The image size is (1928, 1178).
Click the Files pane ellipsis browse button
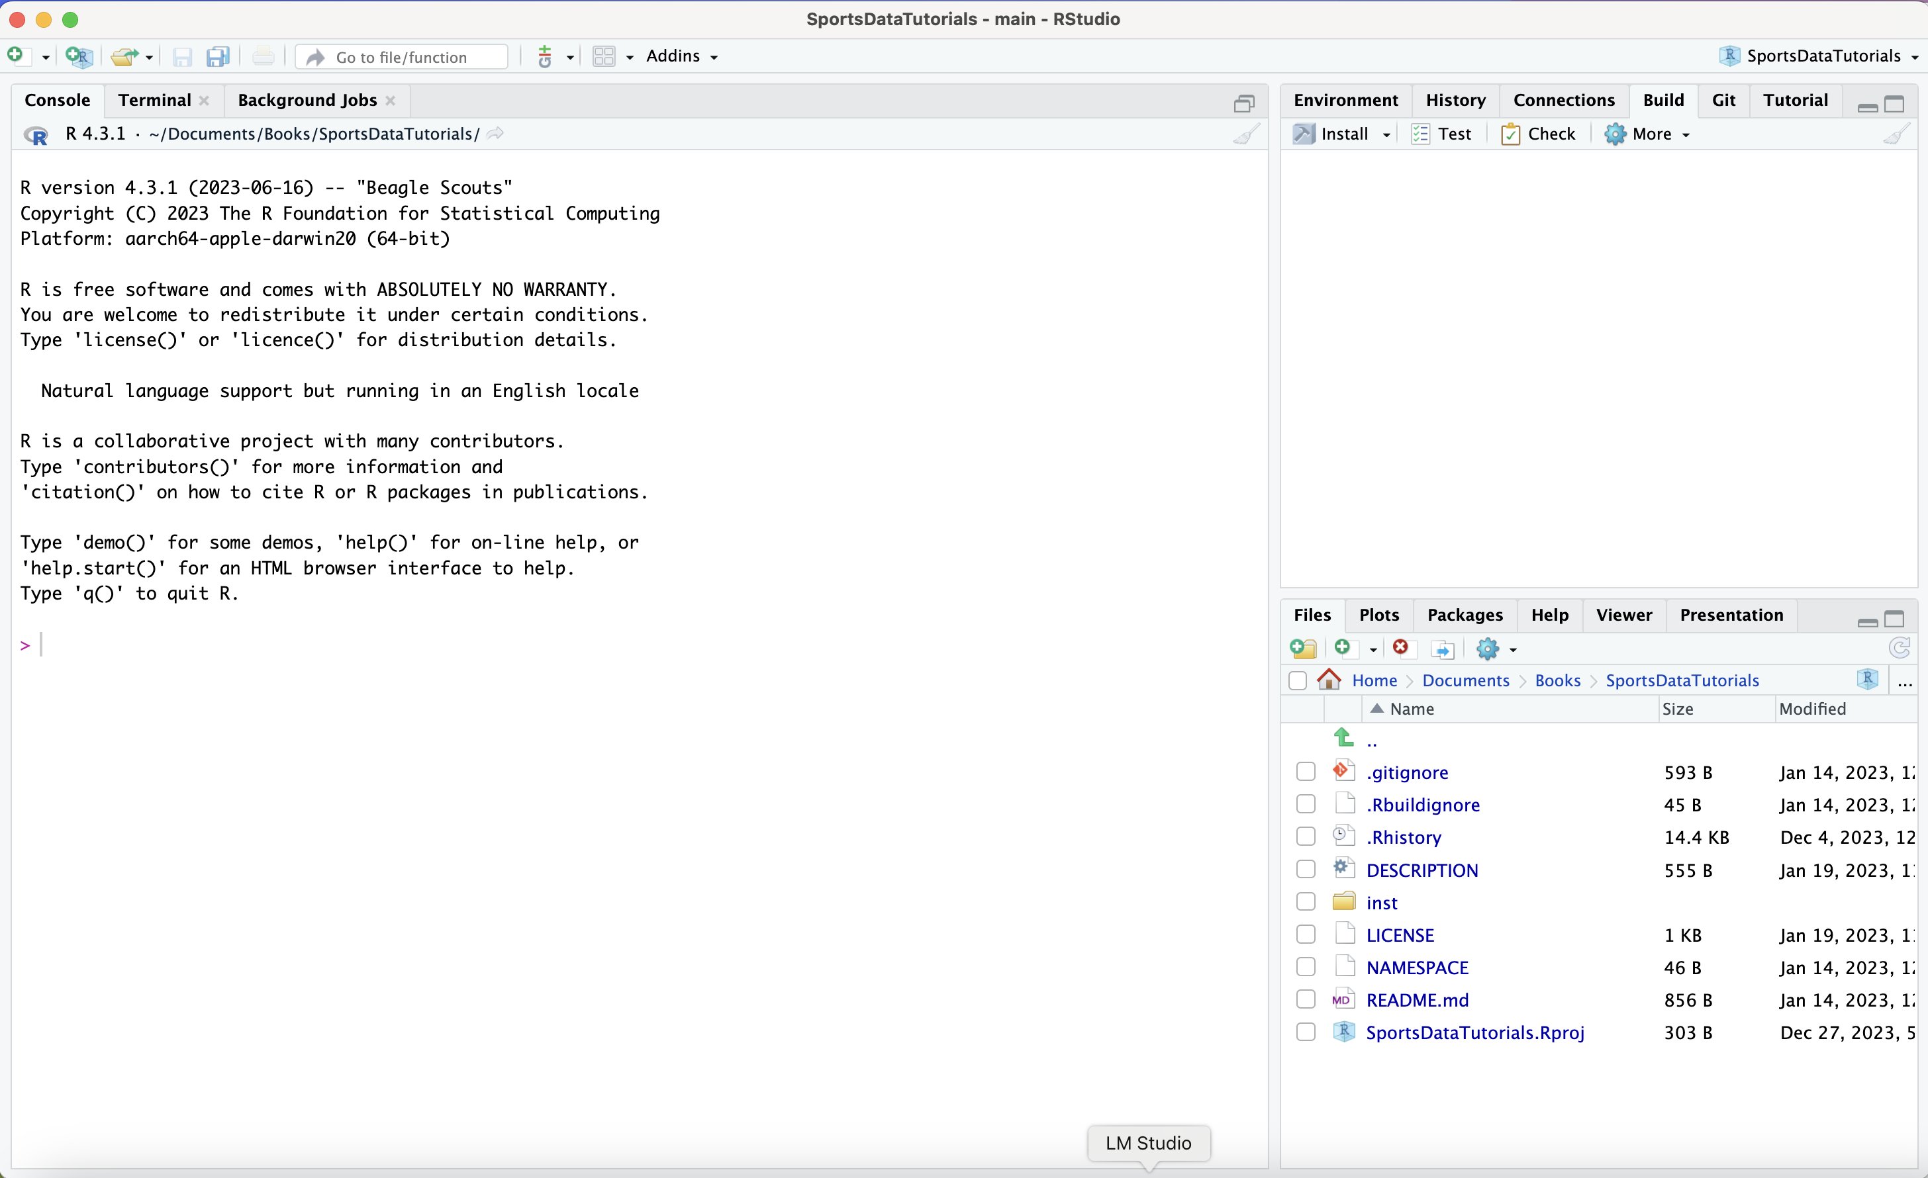(x=1905, y=681)
